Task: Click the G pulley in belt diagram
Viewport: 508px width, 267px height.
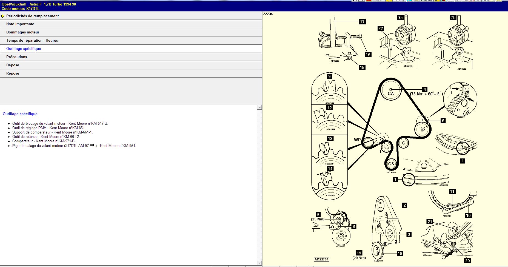Action: [404, 143]
